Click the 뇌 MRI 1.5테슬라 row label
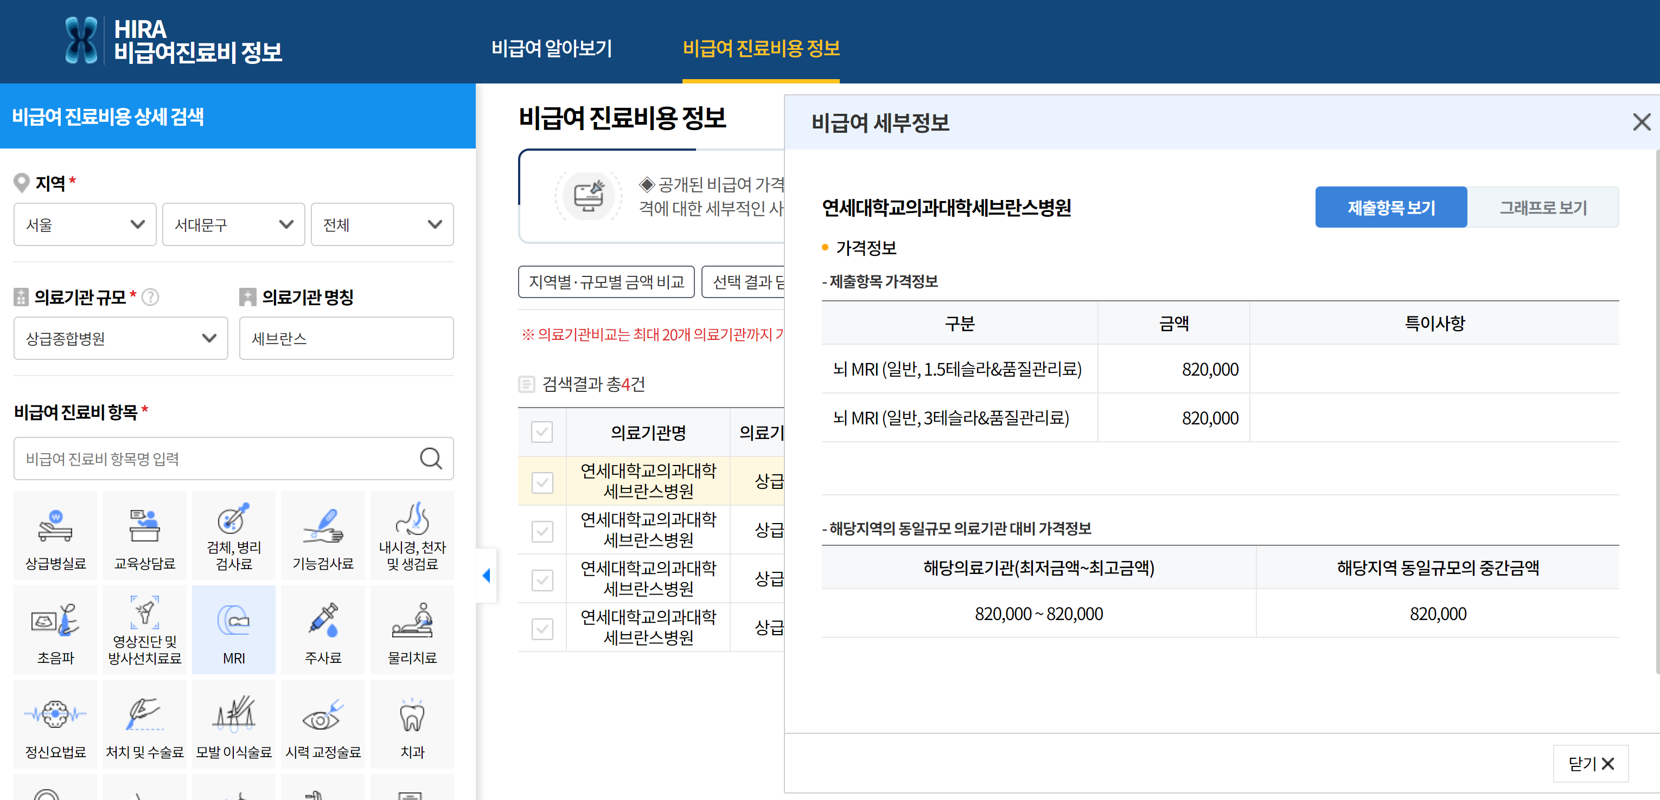This screenshot has width=1660, height=800. (957, 369)
